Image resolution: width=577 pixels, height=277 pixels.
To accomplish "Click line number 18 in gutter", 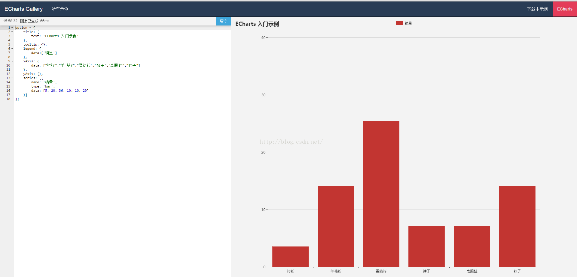I will pyautogui.click(x=8, y=99).
